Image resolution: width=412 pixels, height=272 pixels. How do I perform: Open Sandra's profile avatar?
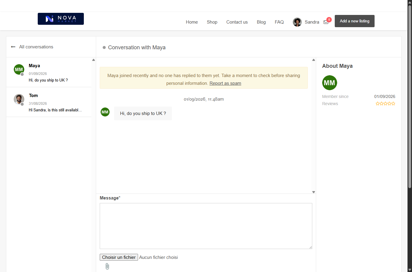(297, 22)
